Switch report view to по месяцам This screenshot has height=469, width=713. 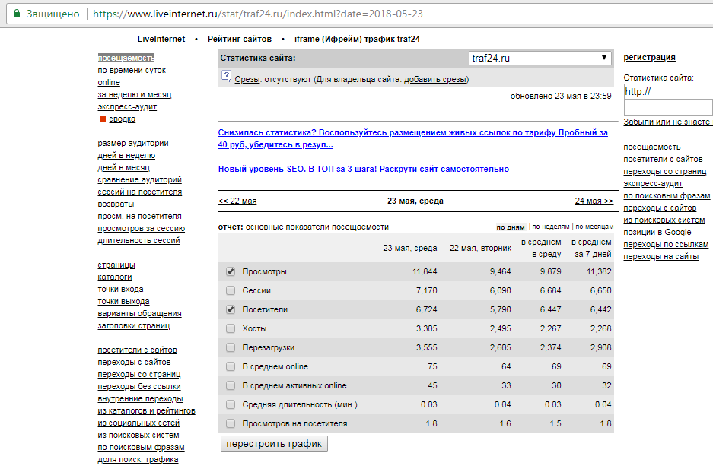click(x=594, y=227)
